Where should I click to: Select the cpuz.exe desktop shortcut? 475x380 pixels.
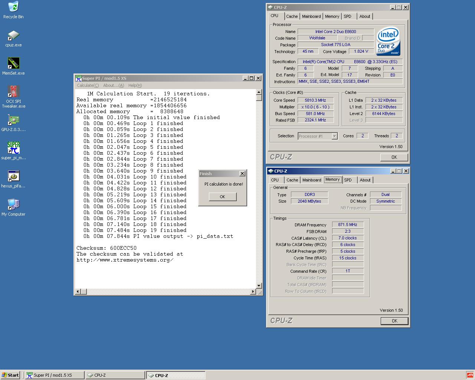[x=13, y=39]
